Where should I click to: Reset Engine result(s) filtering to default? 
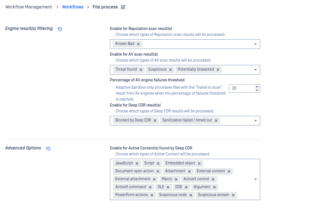click(60, 29)
